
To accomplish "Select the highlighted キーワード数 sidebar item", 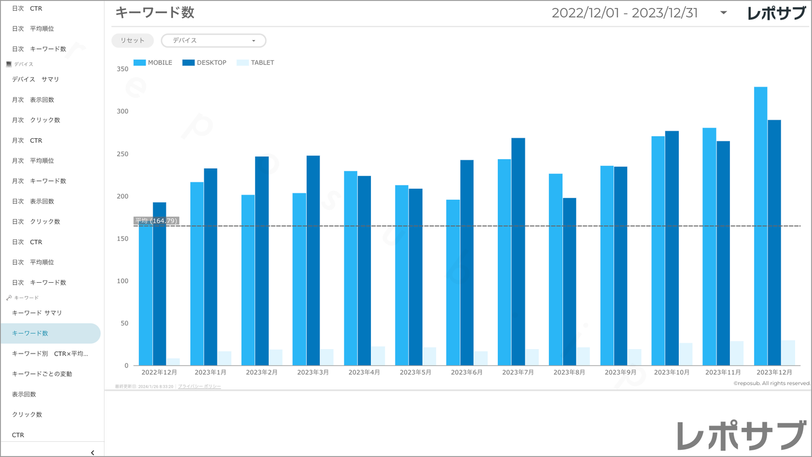I will click(30, 333).
